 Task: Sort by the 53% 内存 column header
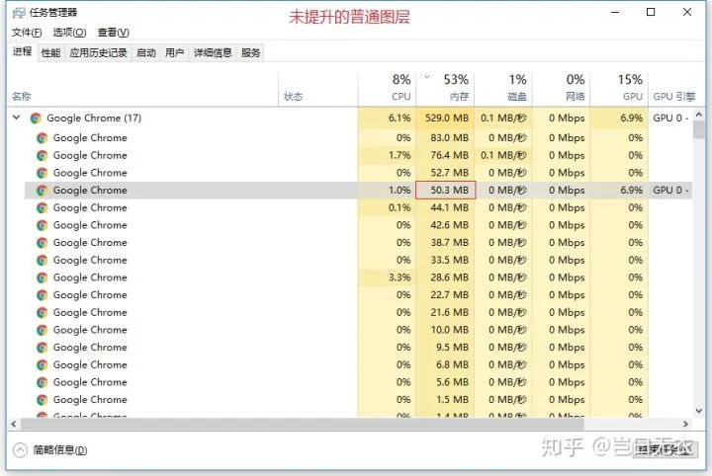tap(445, 89)
